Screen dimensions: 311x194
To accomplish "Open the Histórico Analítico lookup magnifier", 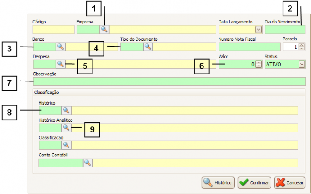I will coord(66,128).
